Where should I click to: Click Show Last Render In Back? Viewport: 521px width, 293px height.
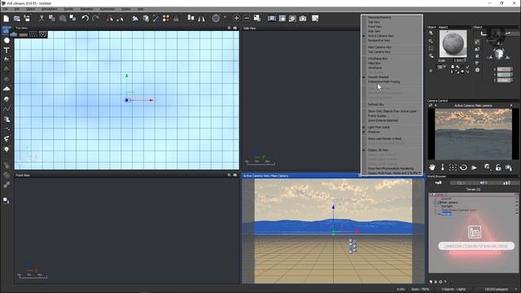pyautogui.click(x=384, y=138)
